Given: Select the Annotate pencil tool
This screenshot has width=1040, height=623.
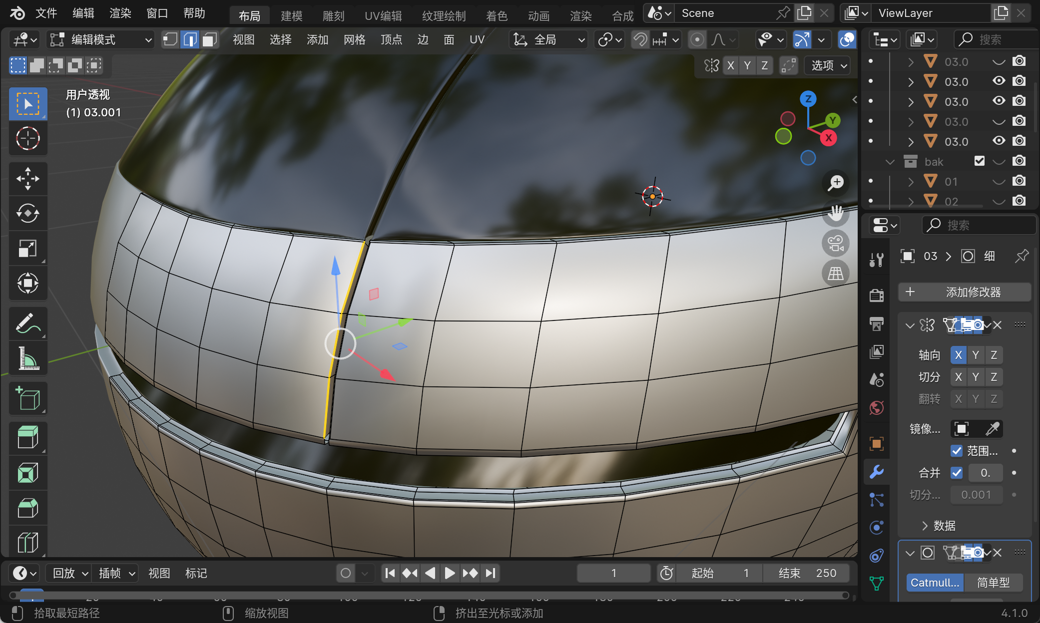Looking at the screenshot, I should [28, 323].
